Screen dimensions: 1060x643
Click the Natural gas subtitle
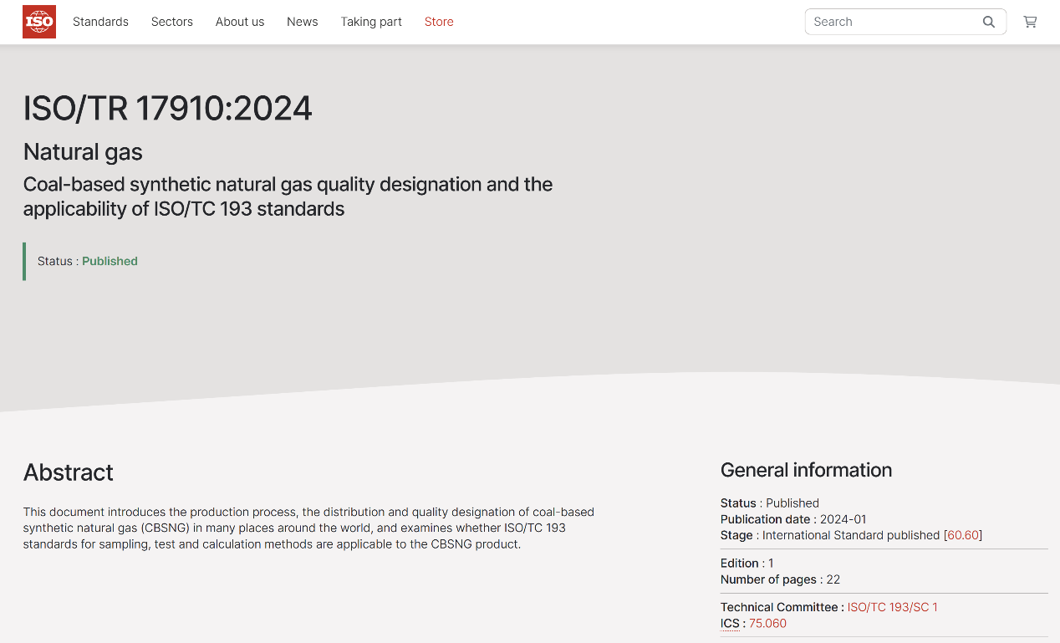pyautogui.click(x=83, y=152)
